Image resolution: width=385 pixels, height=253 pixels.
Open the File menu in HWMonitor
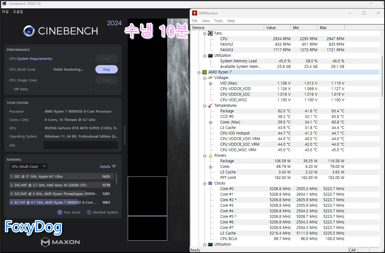(195, 21)
